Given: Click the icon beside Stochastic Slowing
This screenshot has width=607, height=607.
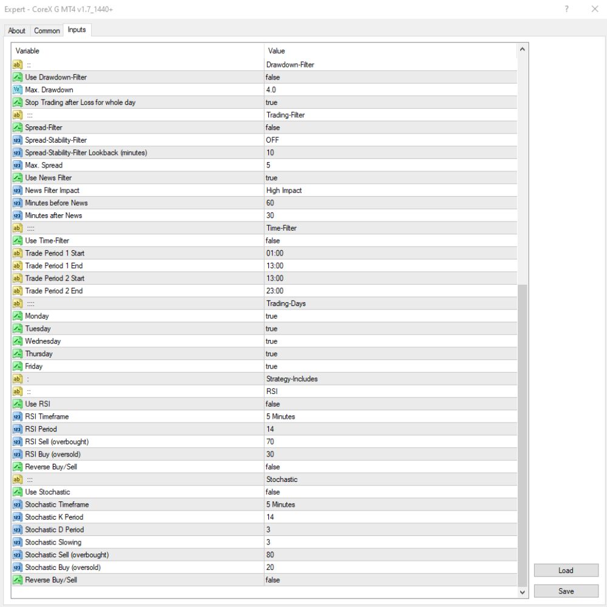Looking at the screenshot, I should pos(18,542).
